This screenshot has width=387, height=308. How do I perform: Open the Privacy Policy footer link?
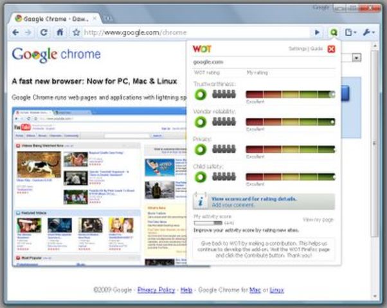(156, 290)
